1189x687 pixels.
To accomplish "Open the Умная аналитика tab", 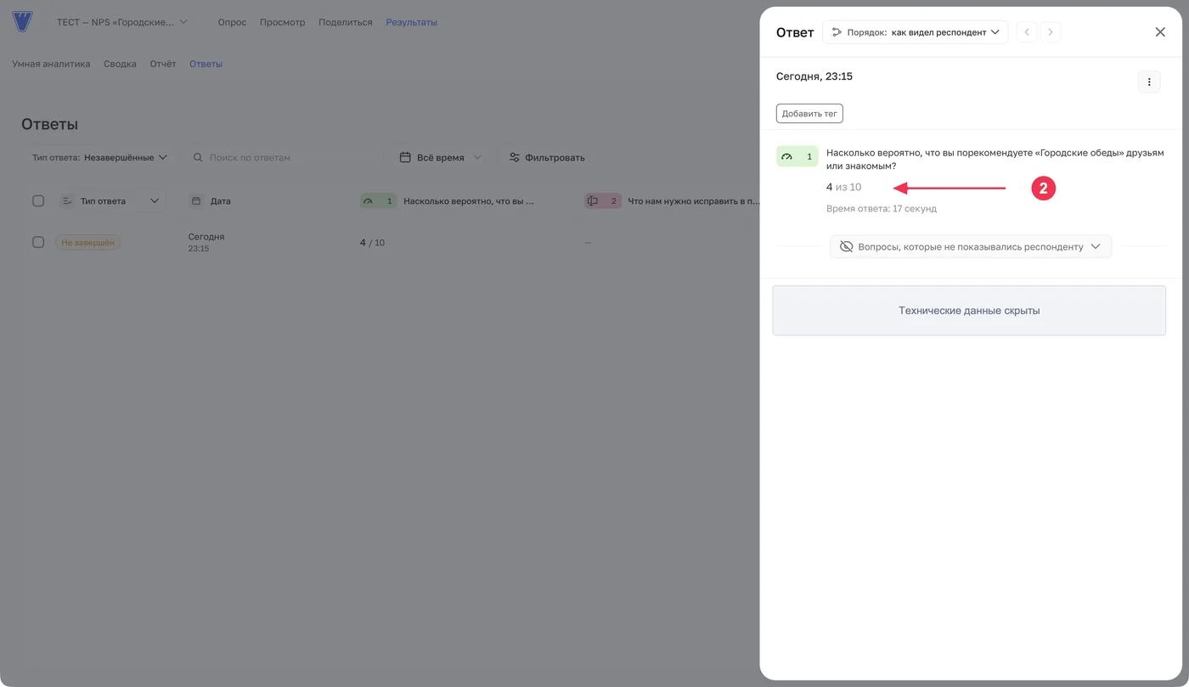I will (x=51, y=64).
